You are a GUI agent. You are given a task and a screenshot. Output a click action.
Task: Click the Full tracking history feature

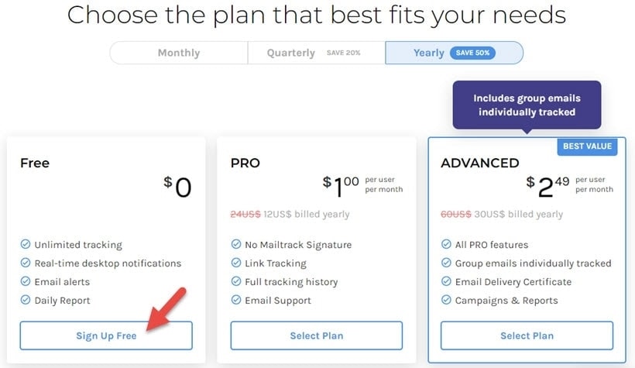click(x=291, y=282)
